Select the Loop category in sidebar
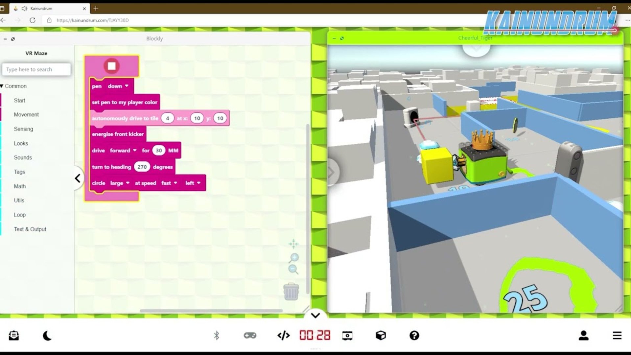The image size is (631, 355). pyautogui.click(x=20, y=214)
